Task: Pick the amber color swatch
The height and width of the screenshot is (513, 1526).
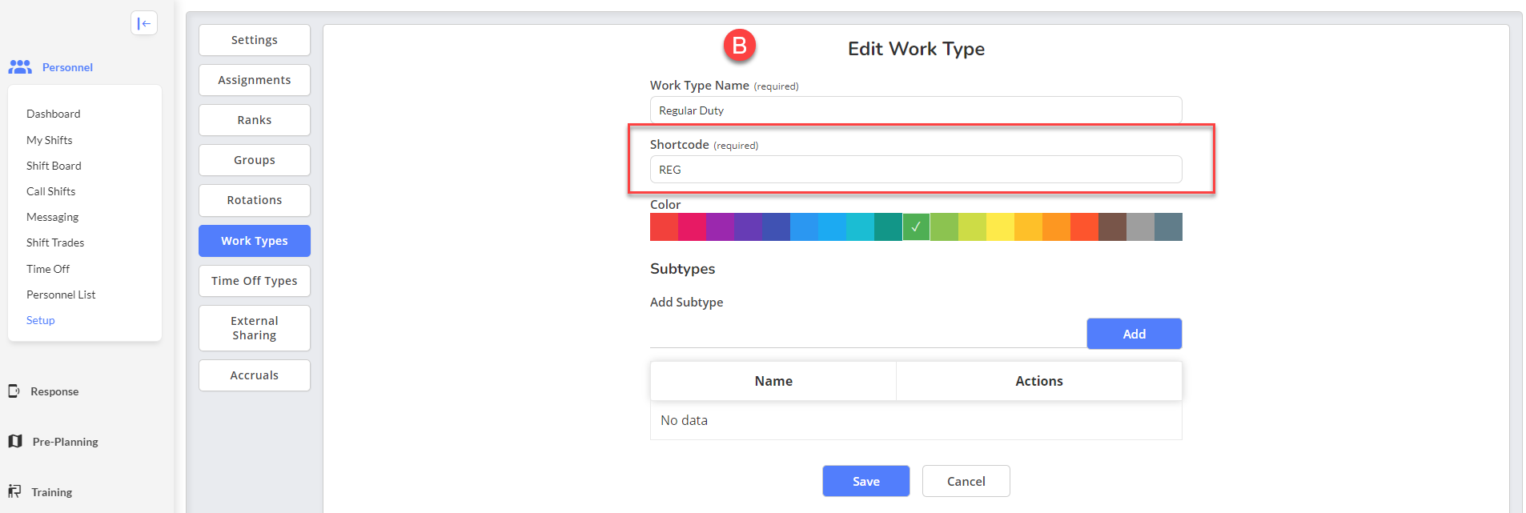Action: click(x=1028, y=227)
